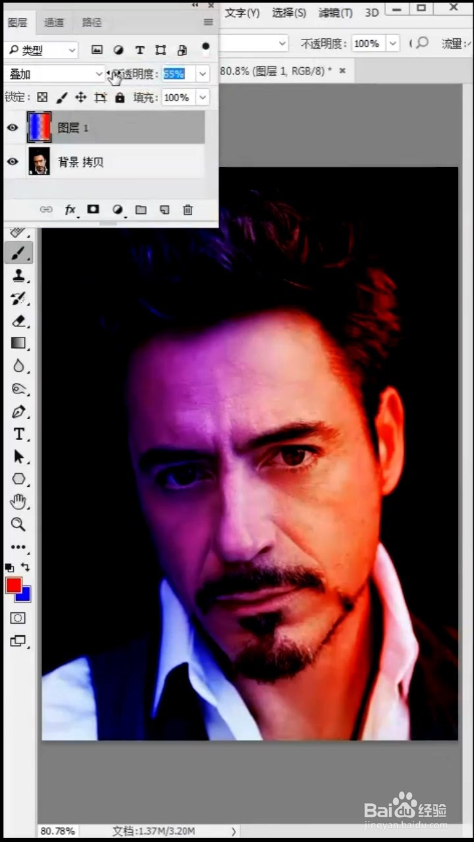Turn layer filtering switch on or off

pyautogui.click(x=206, y=48)
